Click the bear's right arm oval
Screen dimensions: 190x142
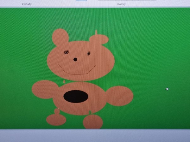point(119,96)
